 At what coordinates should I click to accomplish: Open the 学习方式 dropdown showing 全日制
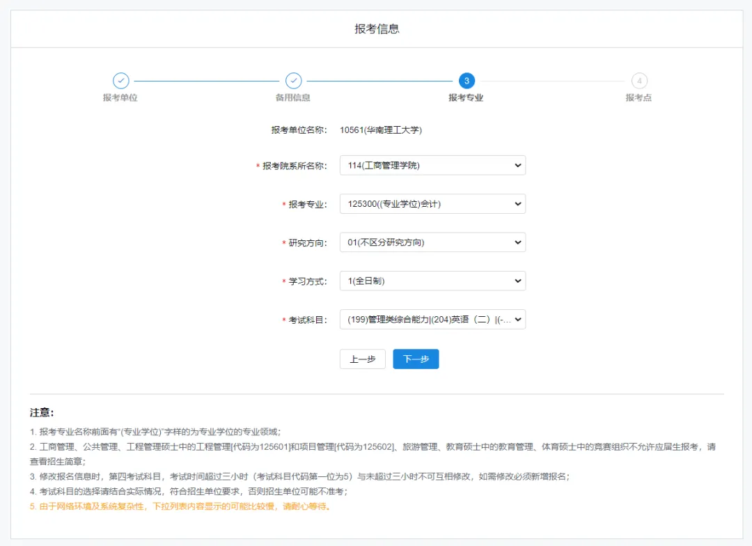click(432, 281)
